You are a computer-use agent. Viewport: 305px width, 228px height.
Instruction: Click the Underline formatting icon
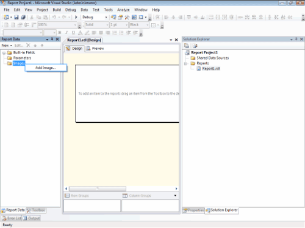pyautogui.click(x=73, y=32)
